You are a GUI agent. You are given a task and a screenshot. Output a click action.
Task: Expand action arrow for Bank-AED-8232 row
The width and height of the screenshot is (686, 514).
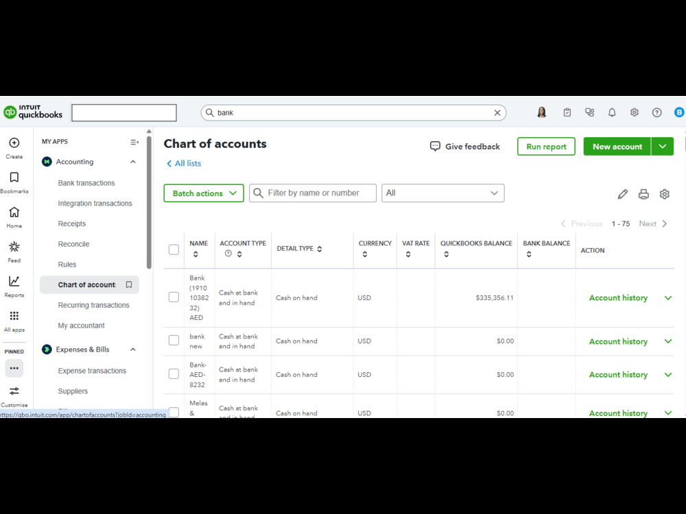point(668,375)
